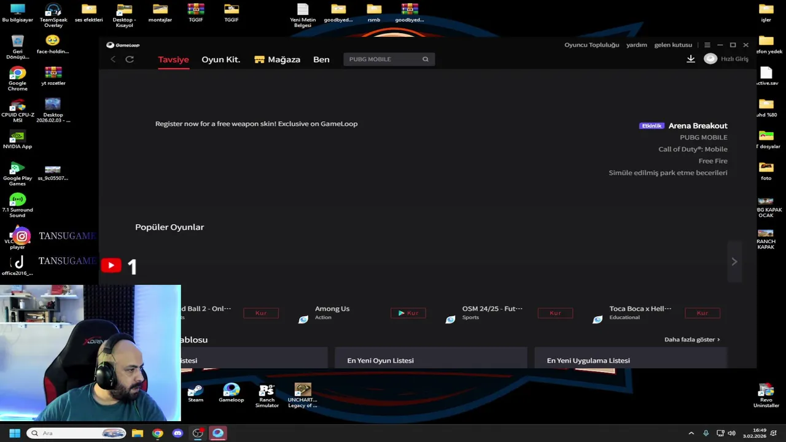Screen dimensions: 786x442
Task: Click taskbar Ara search box
Action: tap(77, 433)
